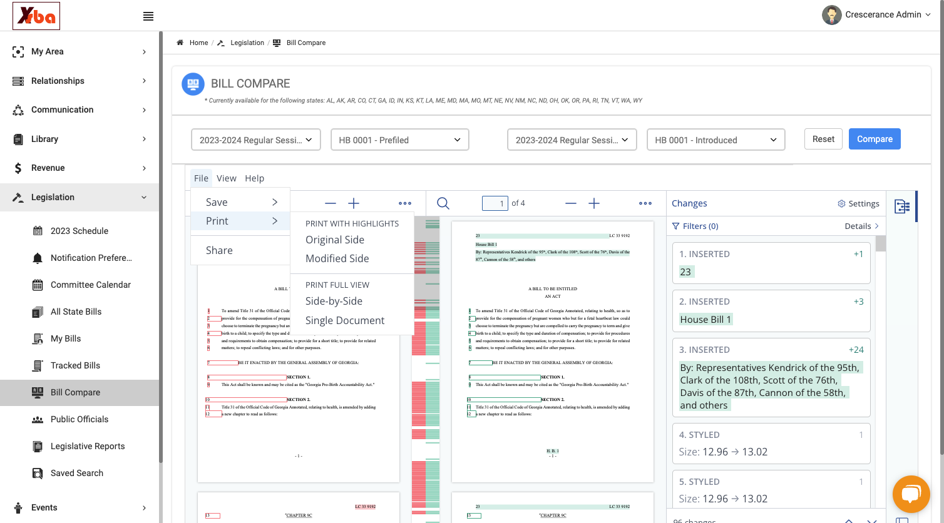Click the Xba logo
The width and height of the screenshot is (944, 523).
(x=36, y=16)
